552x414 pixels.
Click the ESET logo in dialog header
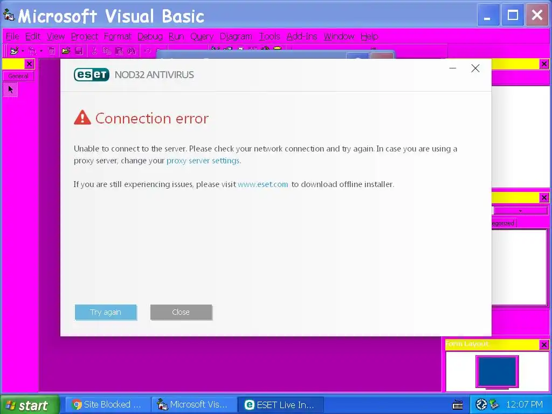(92, 74)
